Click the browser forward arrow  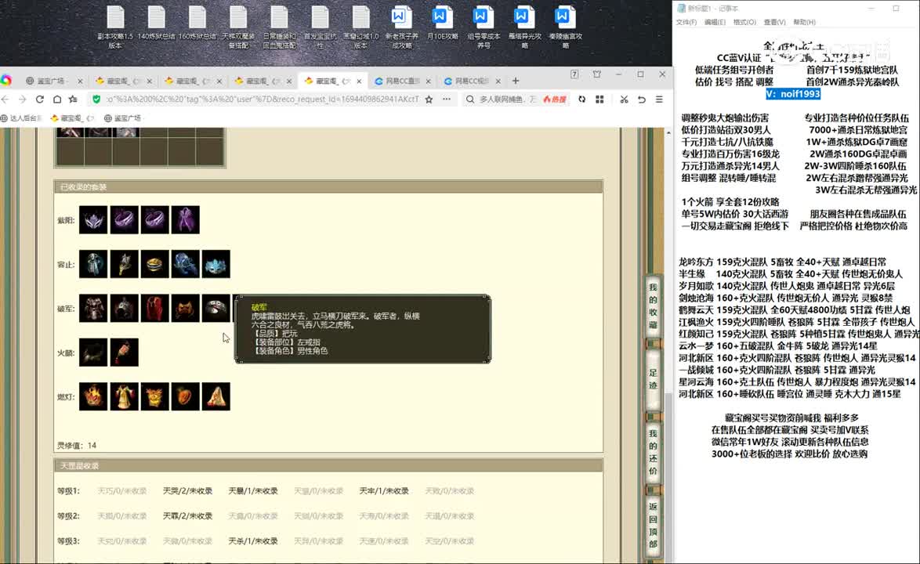click(22, 99)
